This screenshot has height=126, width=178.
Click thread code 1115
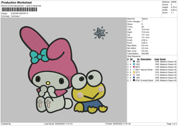coord(157,75)
